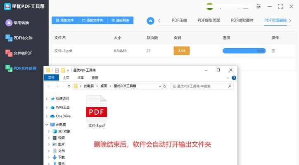
Task: Expand WPS云盘 in the navigation tree
Action: coord(47,108)
